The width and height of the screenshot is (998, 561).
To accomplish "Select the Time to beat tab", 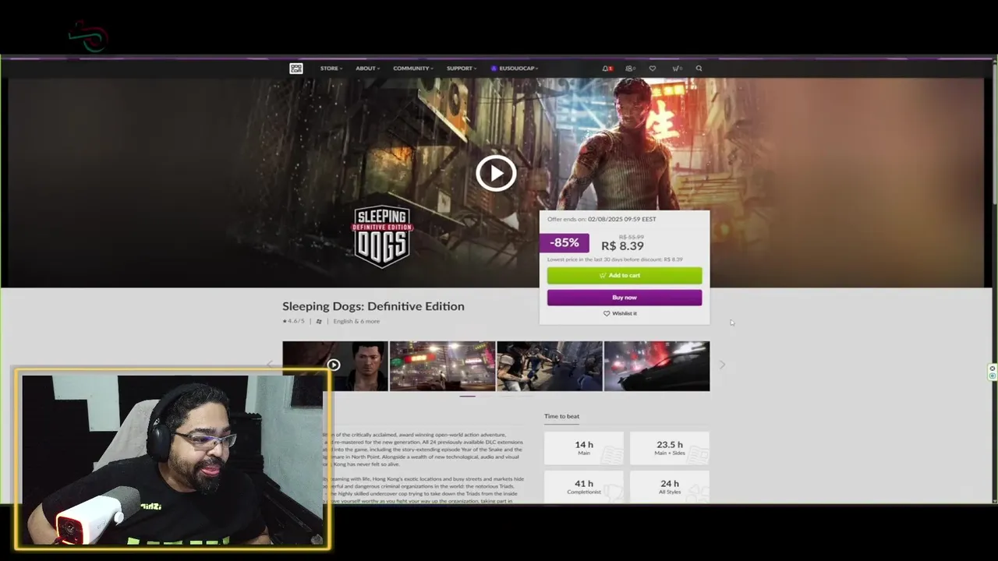I will (561, 416).
